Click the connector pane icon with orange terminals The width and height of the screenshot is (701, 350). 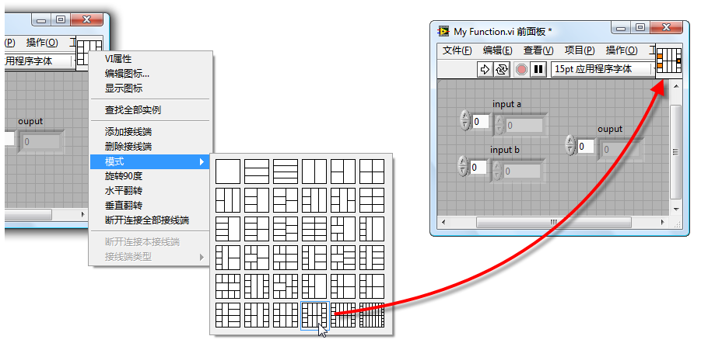point(668,61)
